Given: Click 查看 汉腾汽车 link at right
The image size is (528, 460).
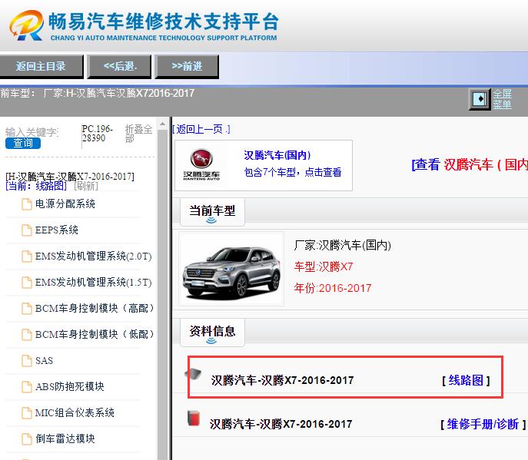Looking at the screenshot, I should pos(470,164).
